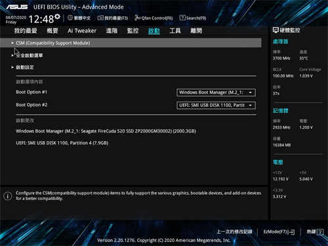This screenshot has width=328, height=246.
Task: Open language selector globe icon
Action: click(x=70, y=18)
